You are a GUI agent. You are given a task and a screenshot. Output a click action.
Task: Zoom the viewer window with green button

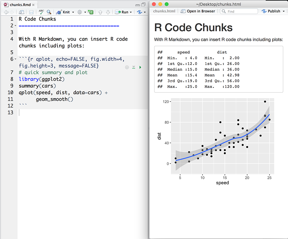[167, 4]
